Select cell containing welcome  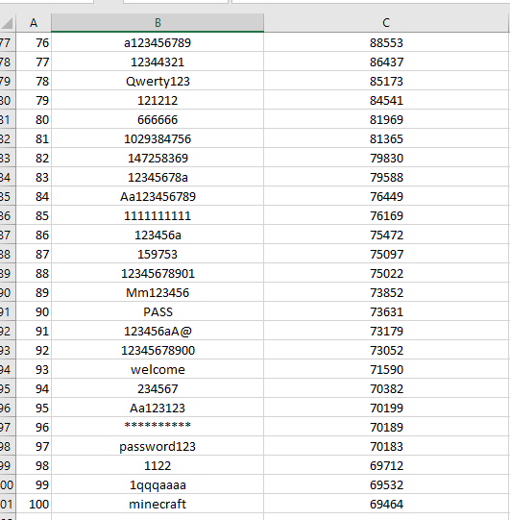pos(158,369)
